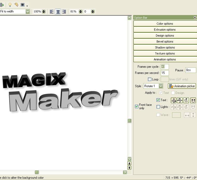Viewport: 197px width, 180px height.
Task: Click the Loop times field
Action: pyautogui.click(x=165, y=79)
